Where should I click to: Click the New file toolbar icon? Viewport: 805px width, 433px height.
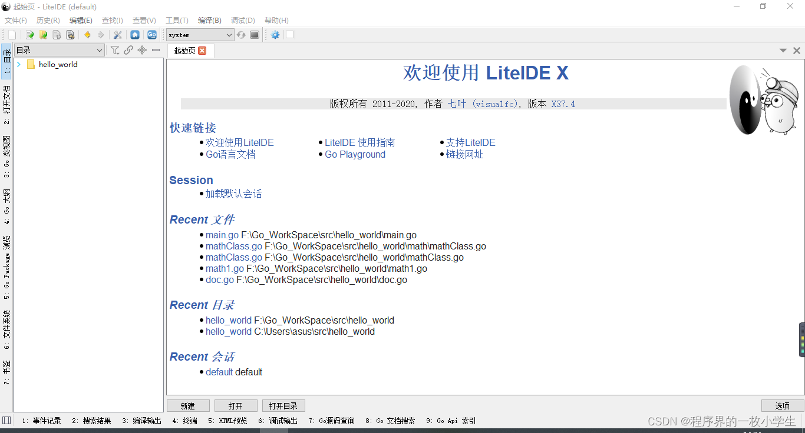(x=12, y=35)
